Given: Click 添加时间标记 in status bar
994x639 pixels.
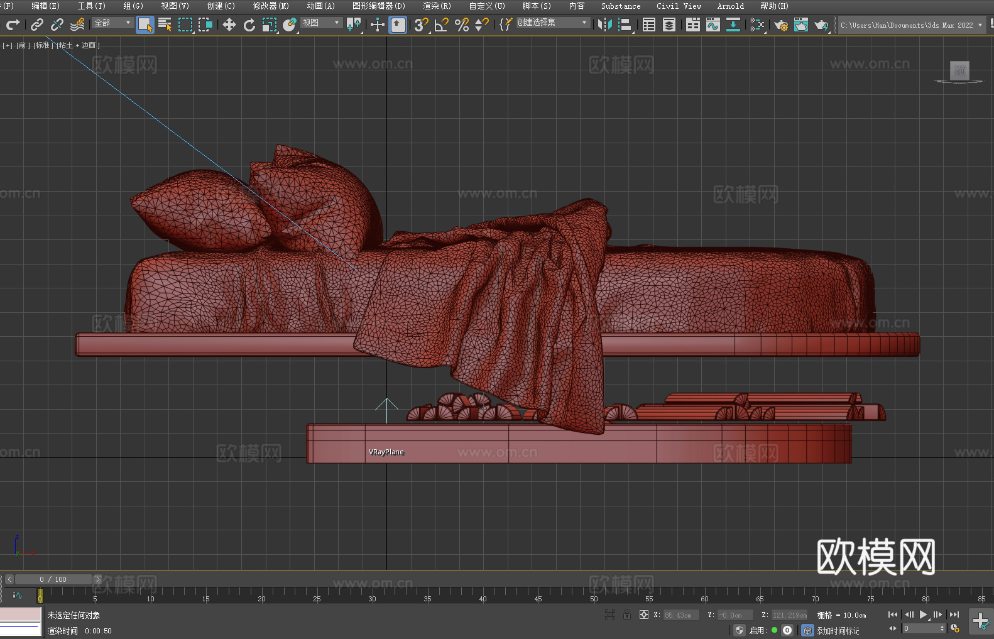Looking at the screenshot, I should (x=838, y=630).
